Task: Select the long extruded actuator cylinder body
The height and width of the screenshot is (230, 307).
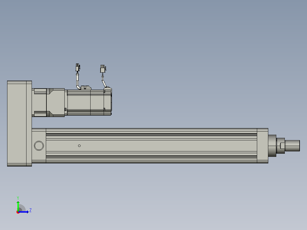Action: click(x=151, y=146)
